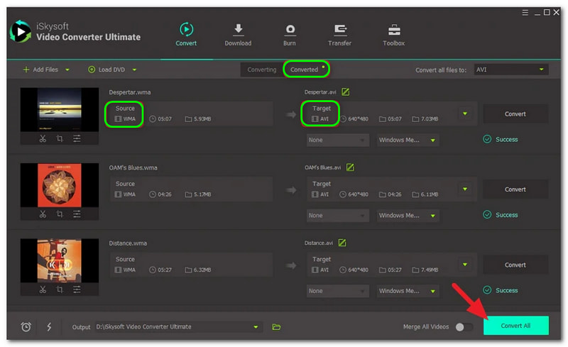Viewport: 568px width, 347px height.
Task: Open the None subtitle dropdown for Distance
Action: pos(338,291)
